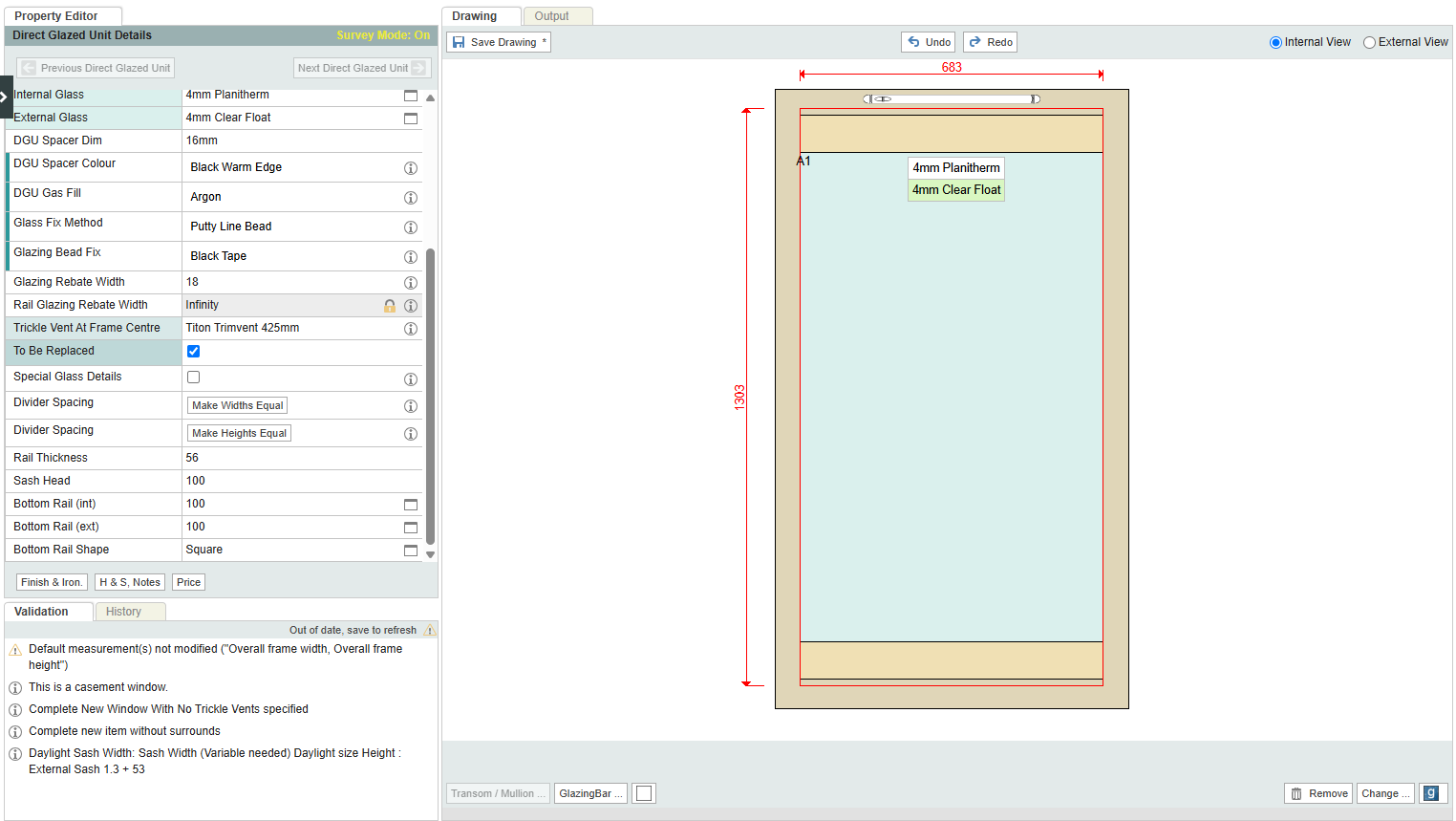
Task: Open info icon for DGU Gas Fill
Action: tap(411, 198)
